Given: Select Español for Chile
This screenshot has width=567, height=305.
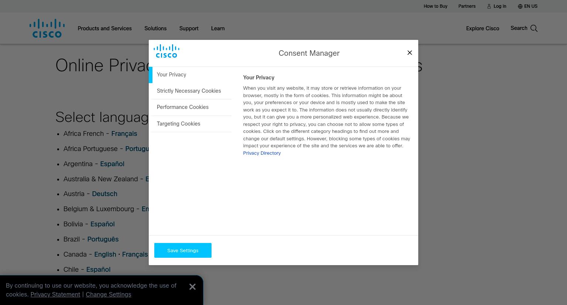Looking at the screenshot, I should [98, 270].
